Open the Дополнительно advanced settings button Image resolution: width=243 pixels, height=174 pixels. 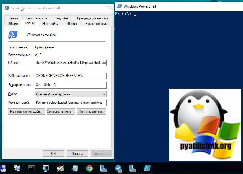91,112
